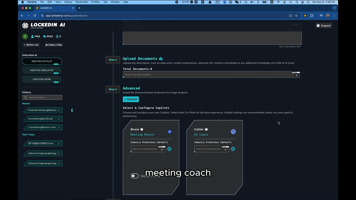
Task: Toggle the Coding Co-pilot switch
Action: 135,176
